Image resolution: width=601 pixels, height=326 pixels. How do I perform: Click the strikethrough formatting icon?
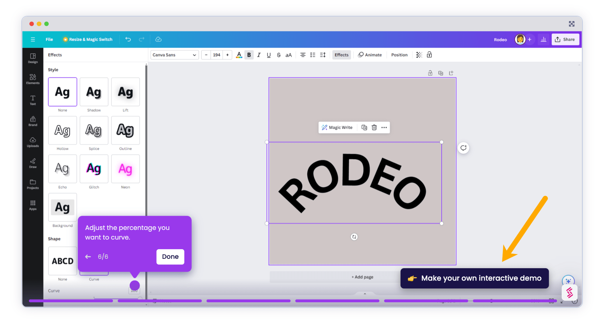coord(278,55)
